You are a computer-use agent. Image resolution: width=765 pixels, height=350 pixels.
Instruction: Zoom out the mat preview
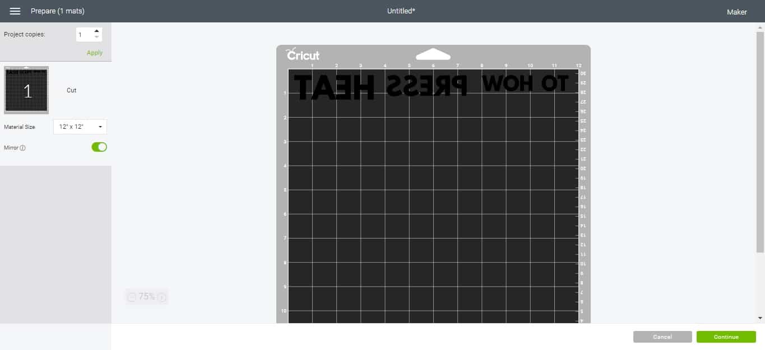tap(132, 297)
